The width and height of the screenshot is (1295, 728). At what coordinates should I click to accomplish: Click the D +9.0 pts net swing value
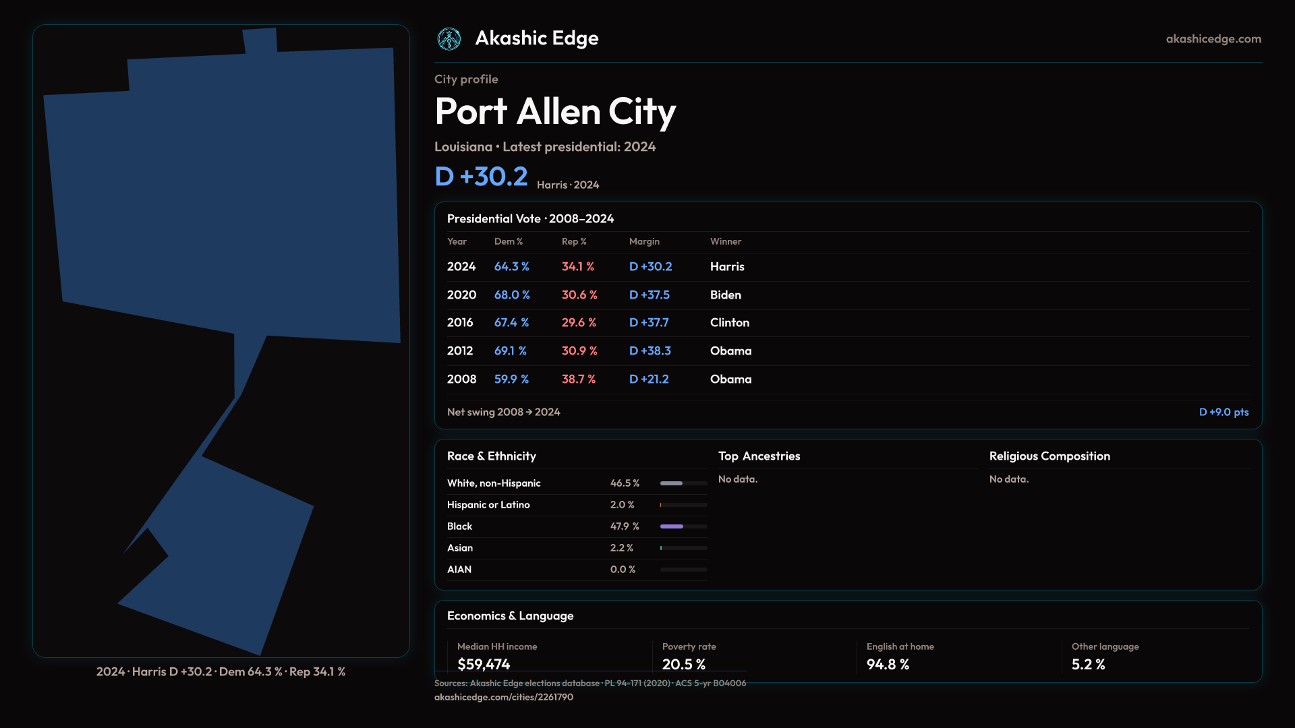tap(1223, 412)
